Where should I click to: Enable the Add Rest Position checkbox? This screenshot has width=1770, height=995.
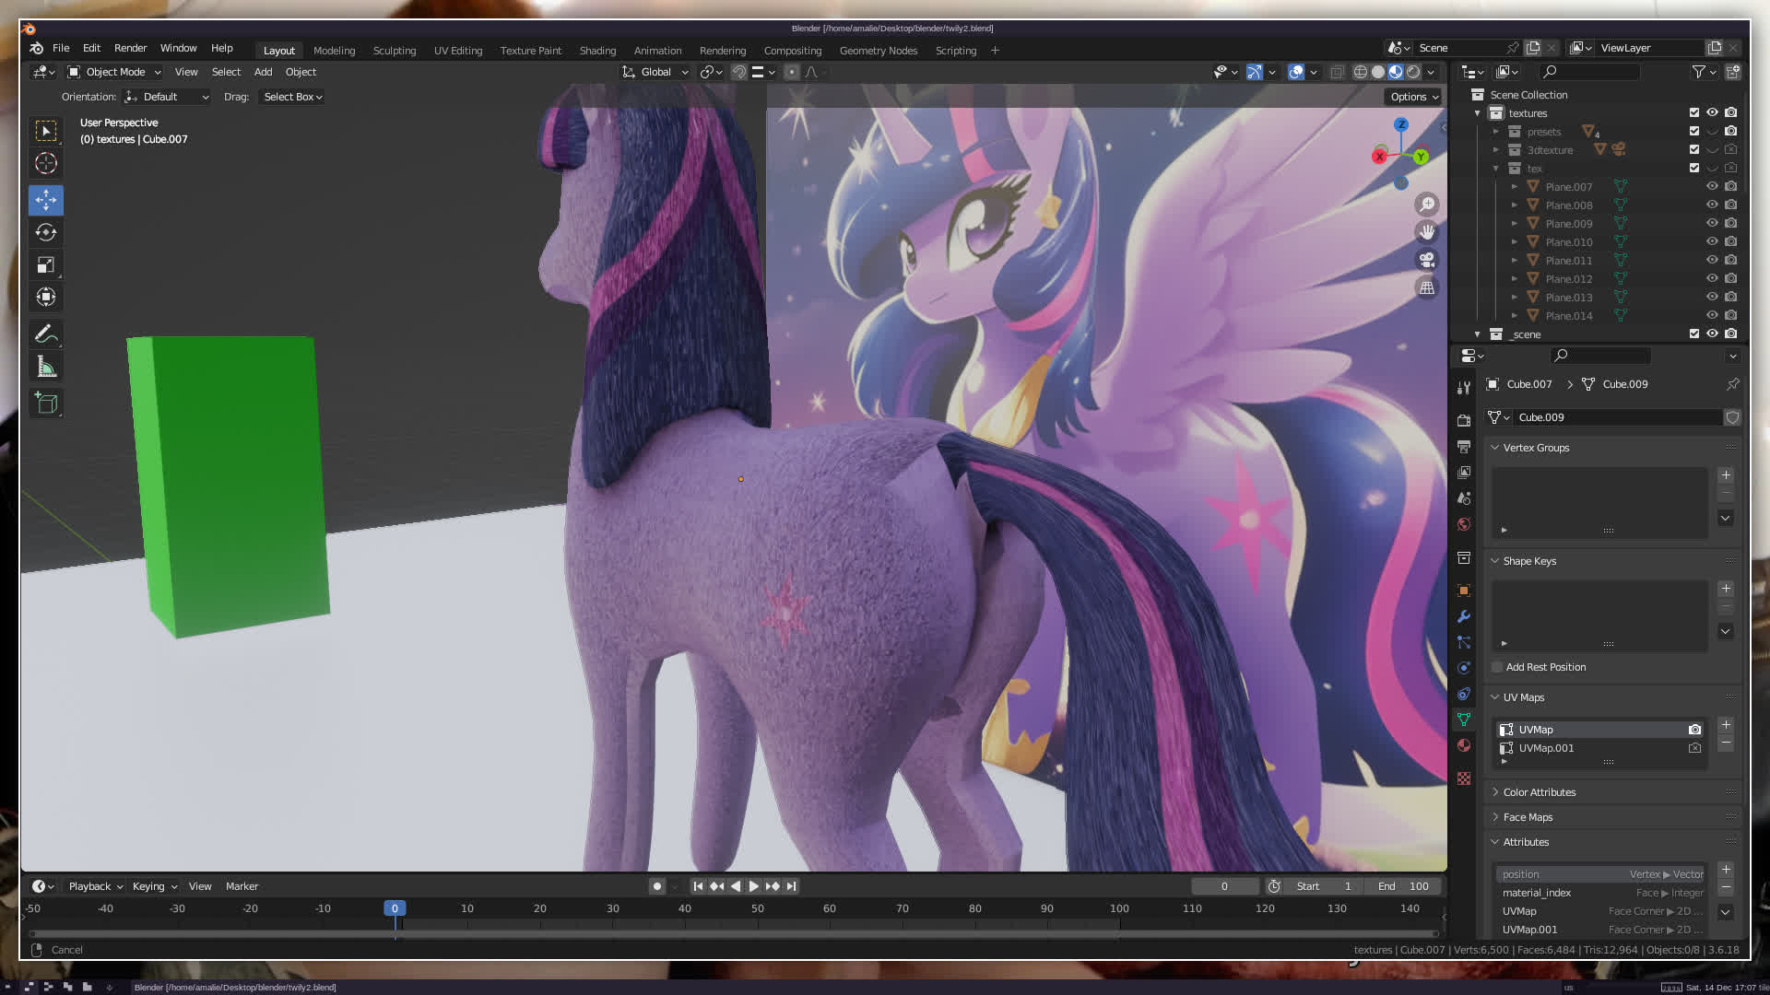click(1497, 667)
